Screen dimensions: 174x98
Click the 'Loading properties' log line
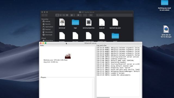point(111,59)
